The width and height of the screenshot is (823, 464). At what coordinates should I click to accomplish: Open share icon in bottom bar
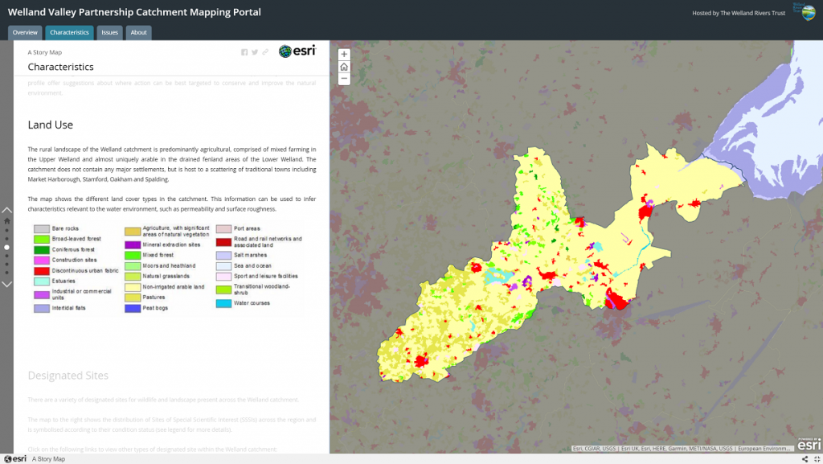[x=805, y=459]
